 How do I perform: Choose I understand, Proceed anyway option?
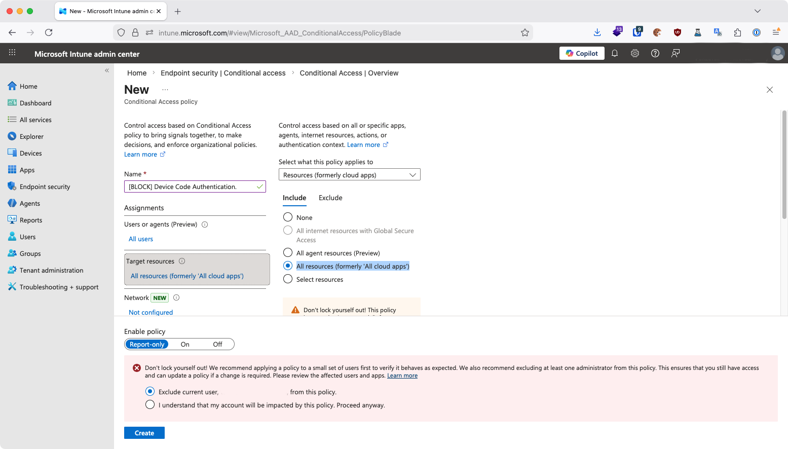click(150, 404)
